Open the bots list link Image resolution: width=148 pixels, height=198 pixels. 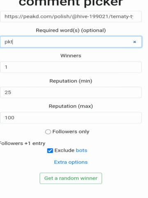coord(81,150)
